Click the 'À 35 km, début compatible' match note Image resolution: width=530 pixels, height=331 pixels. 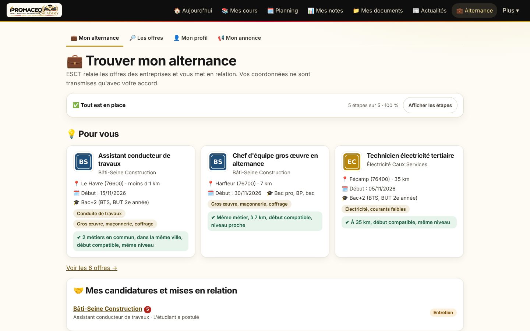coord(399,222)
